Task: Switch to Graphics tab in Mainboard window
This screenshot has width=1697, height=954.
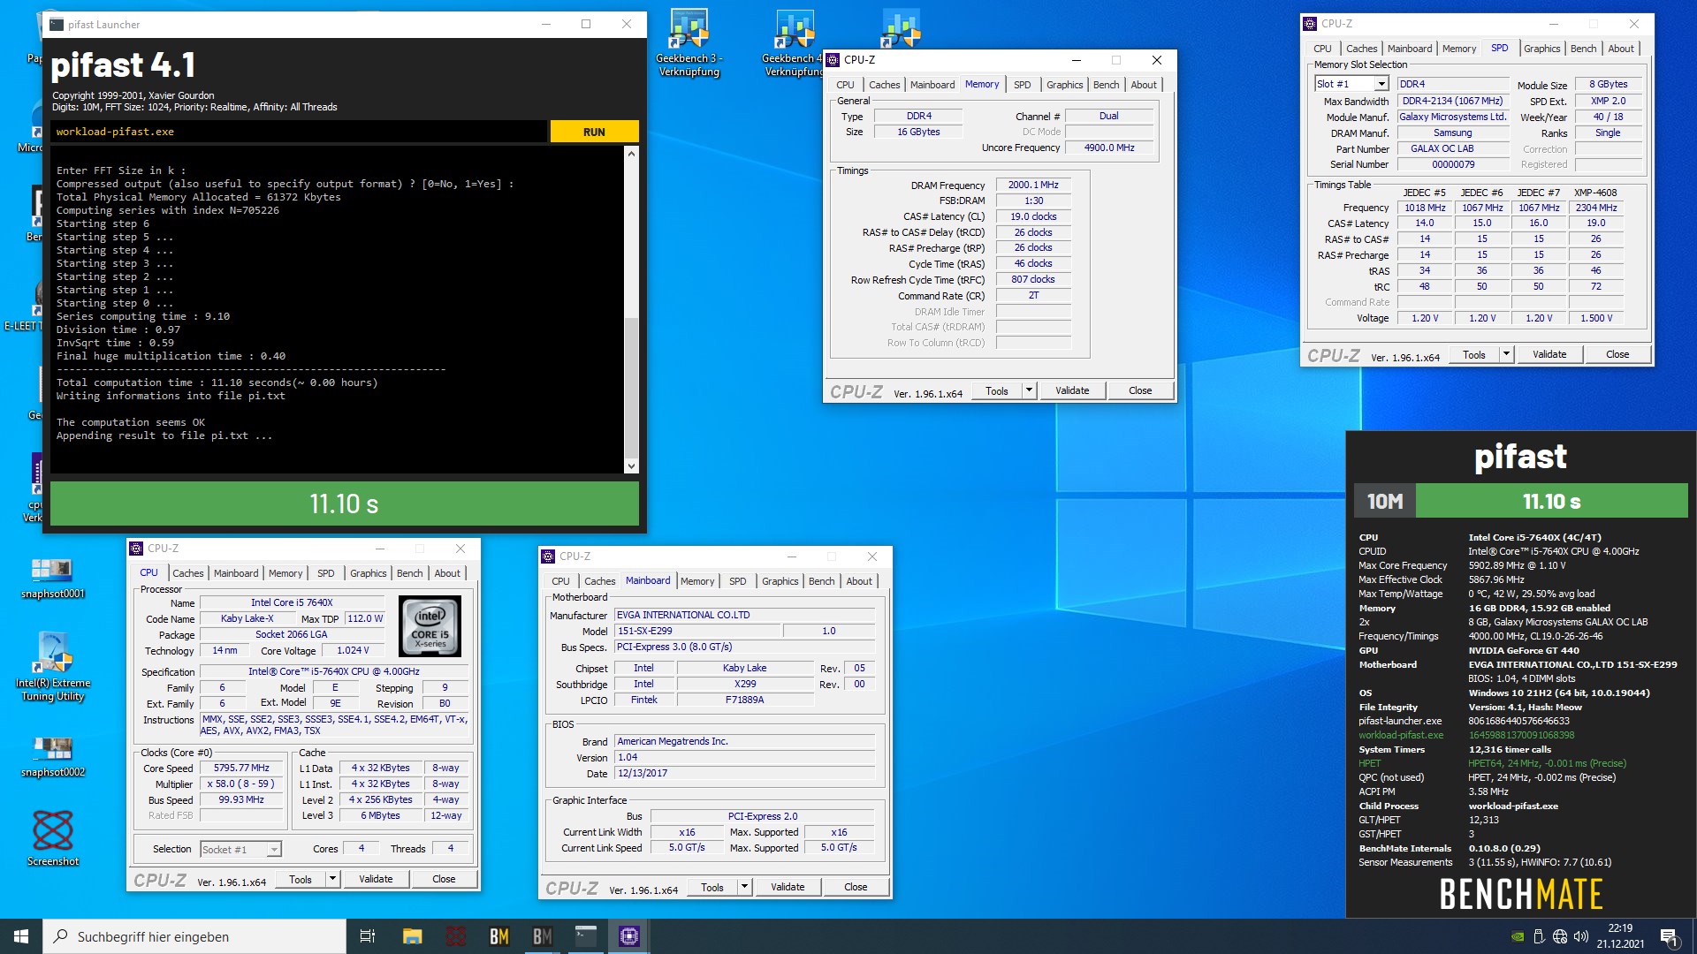Action: point(780,581)
